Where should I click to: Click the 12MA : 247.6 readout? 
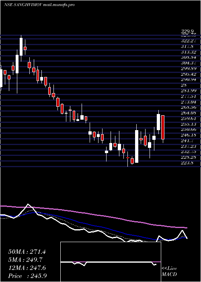(x=27, y=268)
